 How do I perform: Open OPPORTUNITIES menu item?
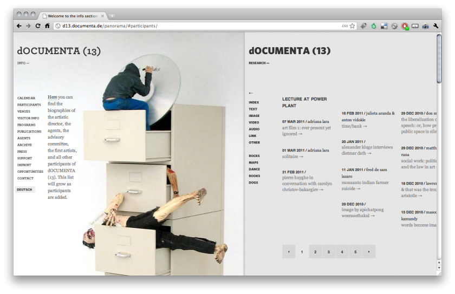(x=30, y=171)
